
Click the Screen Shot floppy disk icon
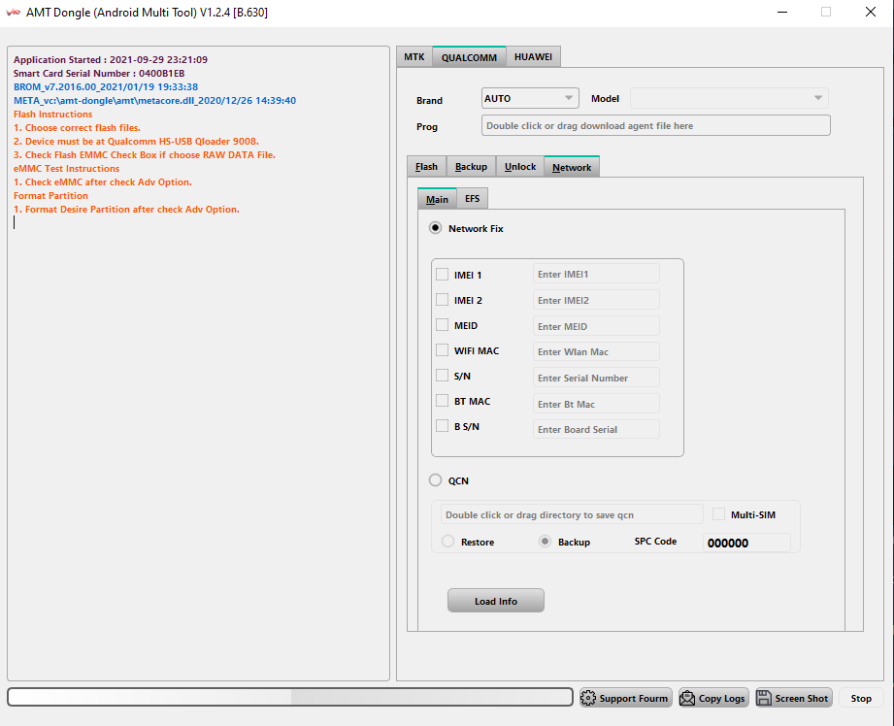[x=764, y=698]
